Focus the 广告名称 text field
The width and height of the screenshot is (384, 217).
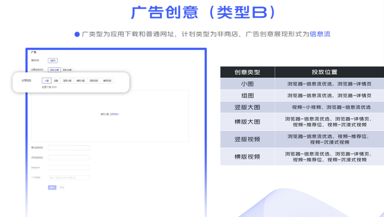click(x=69, y=178)
